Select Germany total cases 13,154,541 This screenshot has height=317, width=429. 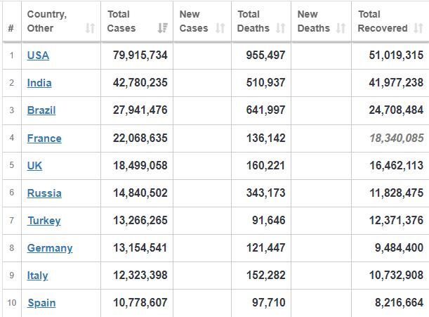coord(140,247)
